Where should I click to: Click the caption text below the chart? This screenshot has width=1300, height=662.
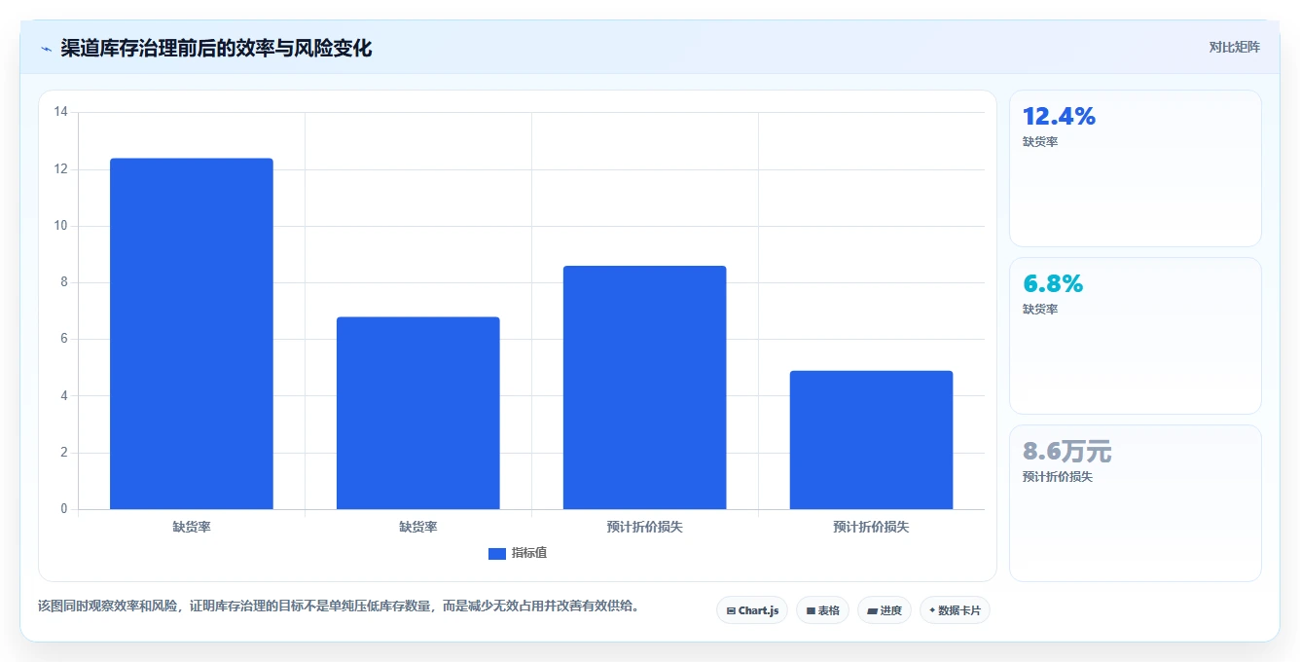tap(339, 606)
